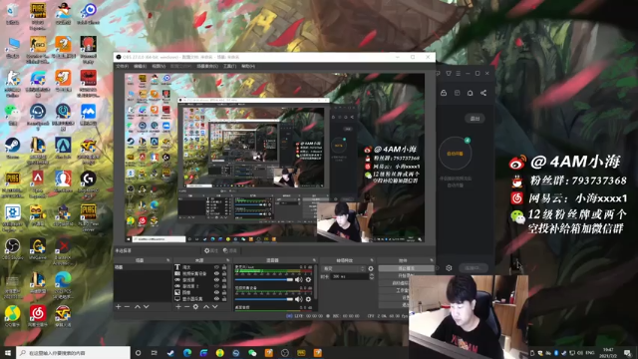The height and width of the screenshot is (359, 638).
Task: Open WeChat from the taskbar
Action: pyautogui.click(x=252, y=353)
